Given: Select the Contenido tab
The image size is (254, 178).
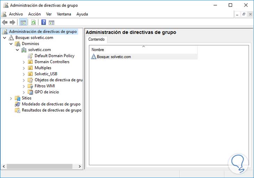Looking at the screenshot, I should click(x=96, y=39).
